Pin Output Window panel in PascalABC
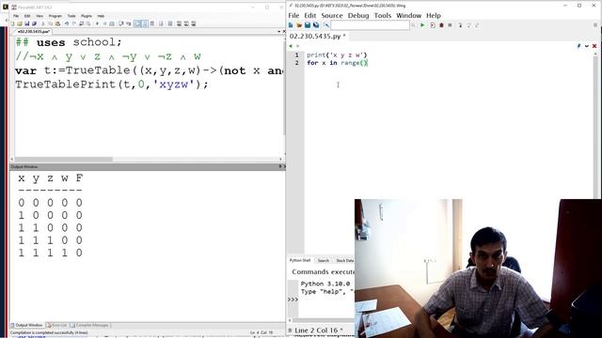Viewport: 602px width, 338px height. click(x=280, y=167)
